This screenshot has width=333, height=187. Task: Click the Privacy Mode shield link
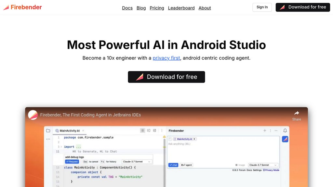click(271, 170)
